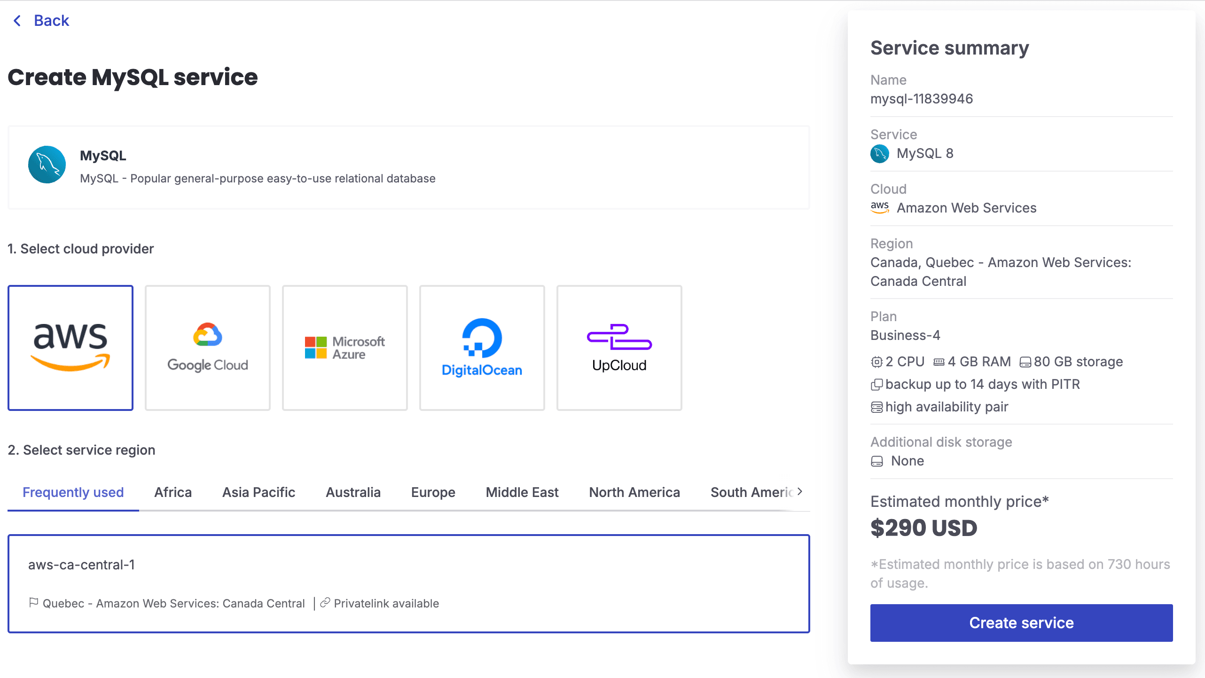Click the Business-4 plan name

coord(905,335)
